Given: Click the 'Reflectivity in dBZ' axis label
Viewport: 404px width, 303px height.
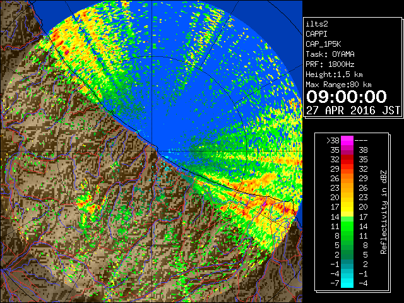Looking at the screenshot, I should click(384, 212).
